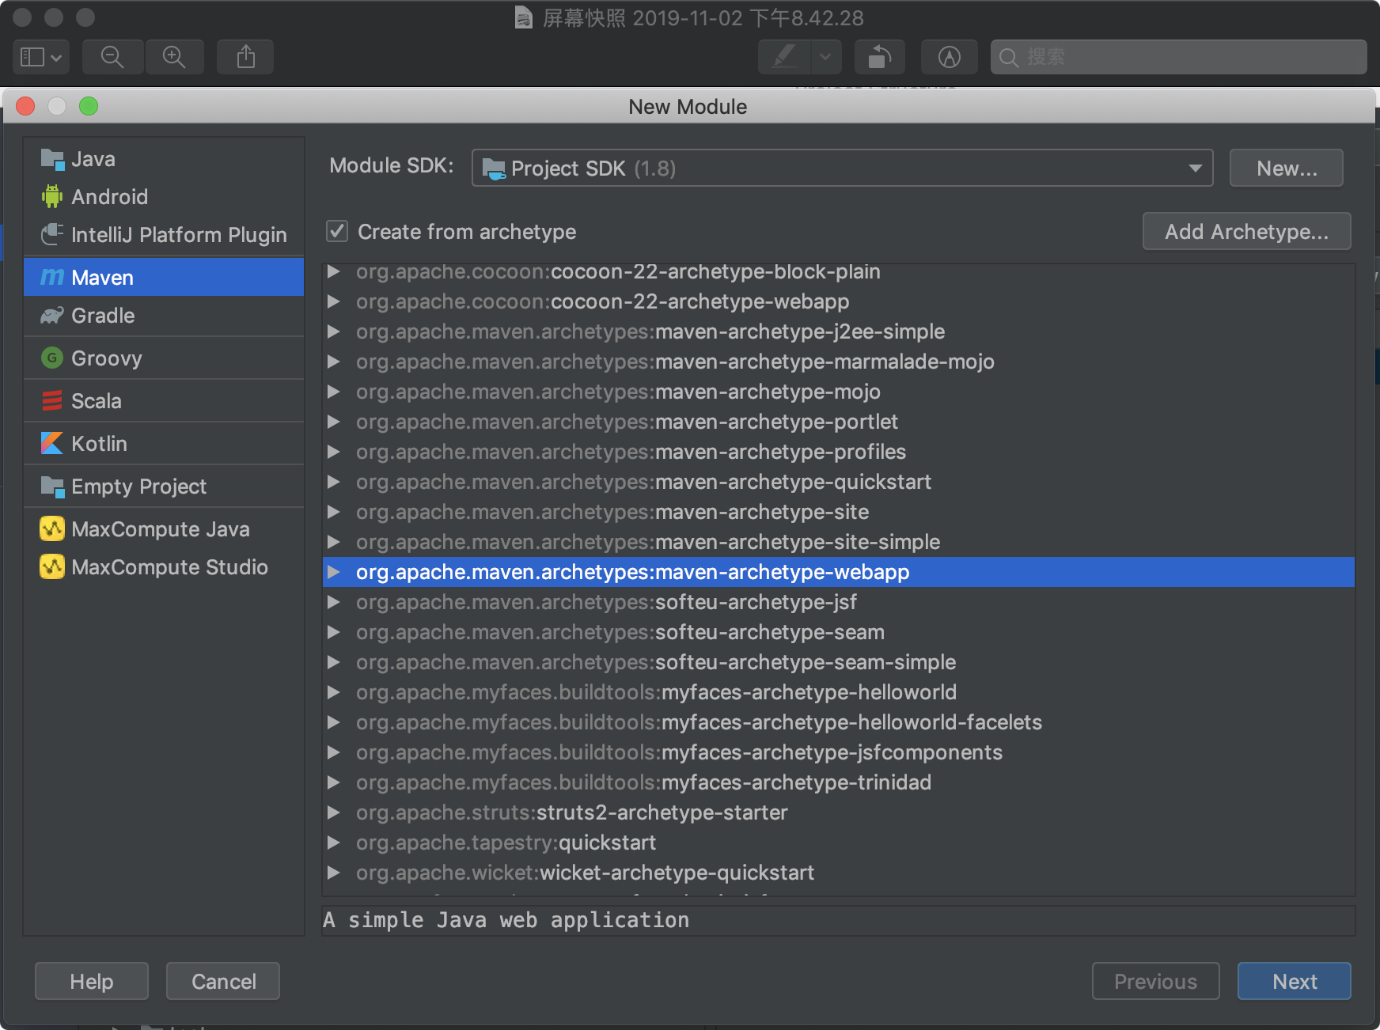Select org.apache.tapestry:quickstart archetype

[x=839, y=843]
